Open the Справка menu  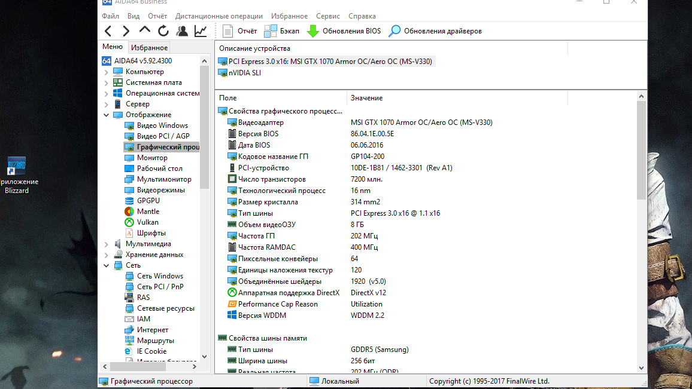pos(362,16)
